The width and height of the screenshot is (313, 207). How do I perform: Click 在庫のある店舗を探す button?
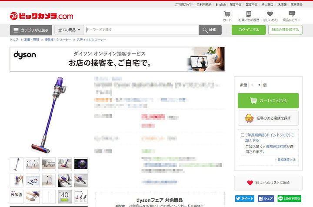point(268,118)
